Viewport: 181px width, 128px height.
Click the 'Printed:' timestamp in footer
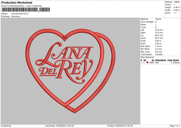120,126
